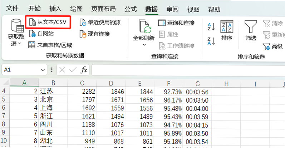Click the 属性 properties button
This screenshot has height=148, width=285.
[x=168, y=34]
